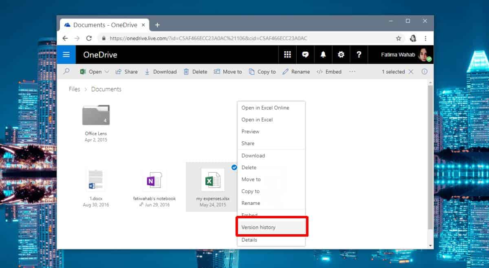Click Share in the command bar
489x268 pixels.
point(127,72)
